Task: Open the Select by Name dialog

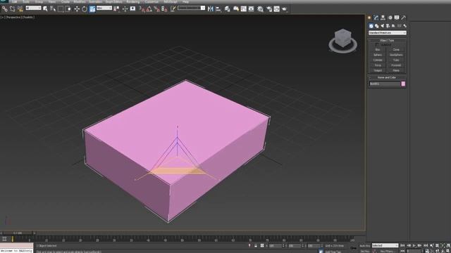Action: (53, 9)
